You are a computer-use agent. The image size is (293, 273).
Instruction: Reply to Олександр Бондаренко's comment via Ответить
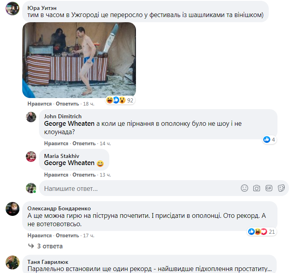[x=67, y=236]
